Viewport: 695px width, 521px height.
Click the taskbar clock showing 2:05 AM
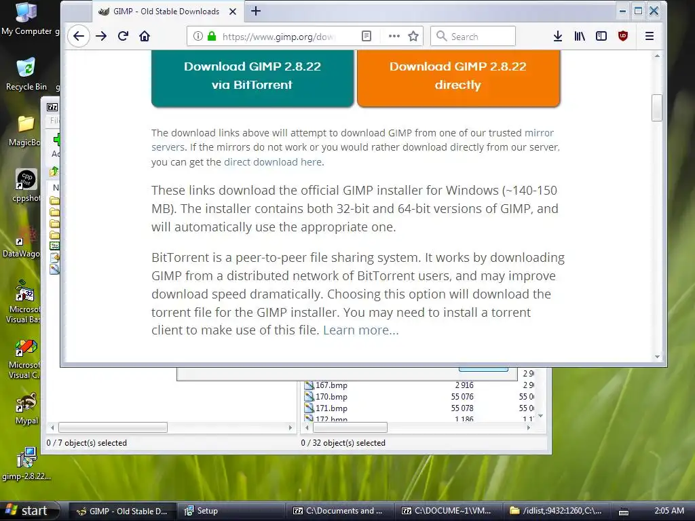[669, 511]
